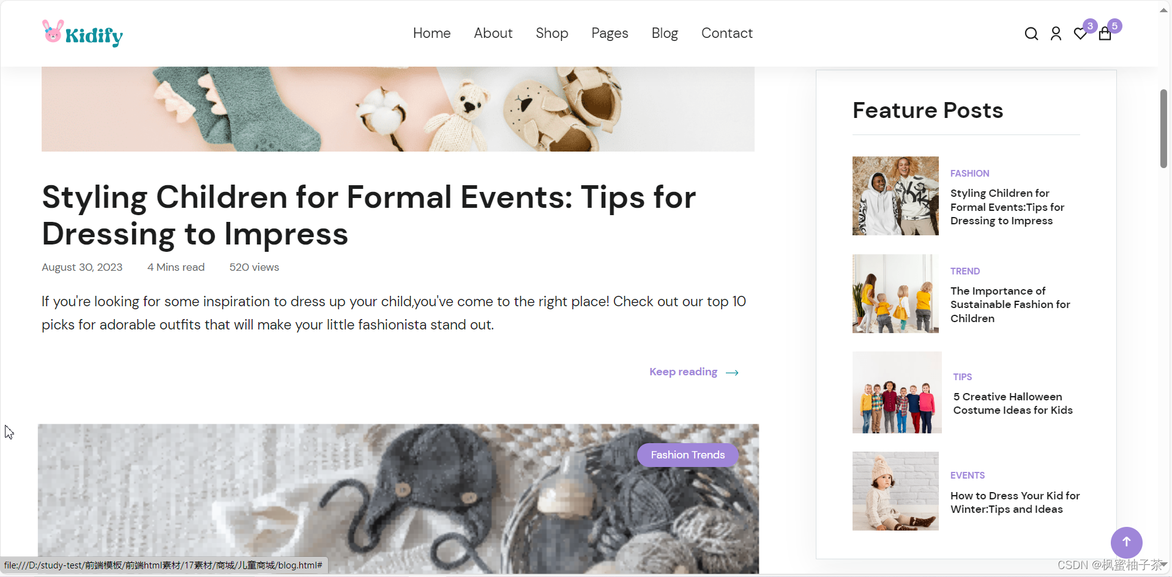
Task: Select the 5 Creative Halloween Costume Ideas thumbnail
Action: click(897, 392)
